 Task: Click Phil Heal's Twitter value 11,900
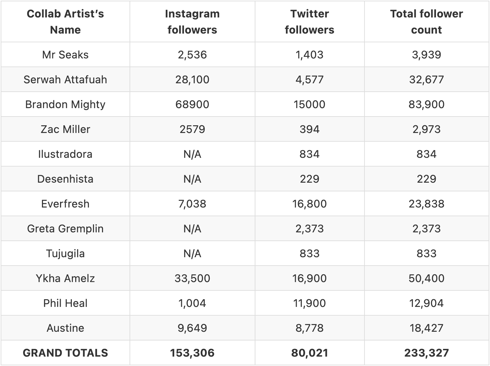pyautogui.click(x=309, y=303)
